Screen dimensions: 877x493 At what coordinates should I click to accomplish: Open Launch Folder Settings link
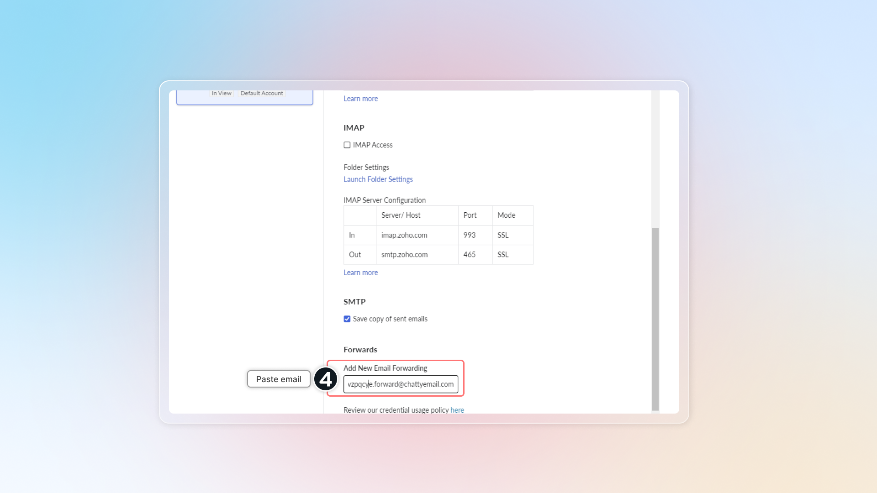coord(378,179)
